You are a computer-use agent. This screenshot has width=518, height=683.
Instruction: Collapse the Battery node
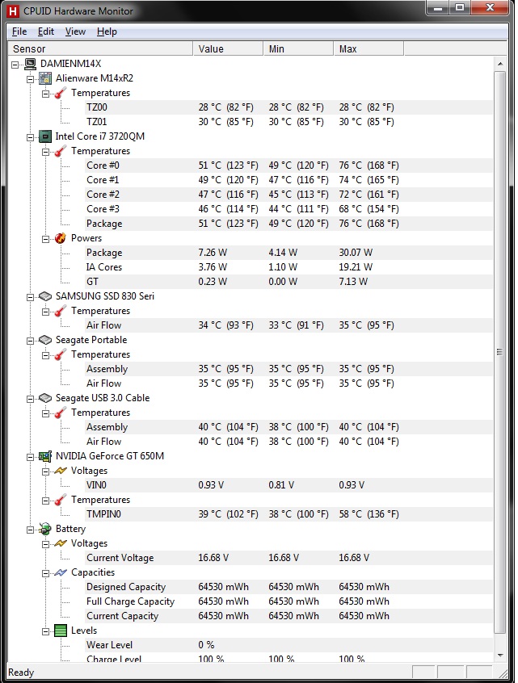click(30, 530)
